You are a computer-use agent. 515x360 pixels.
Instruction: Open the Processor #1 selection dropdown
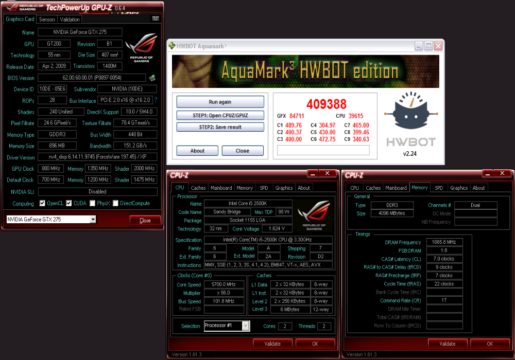(x=246, y=326)
